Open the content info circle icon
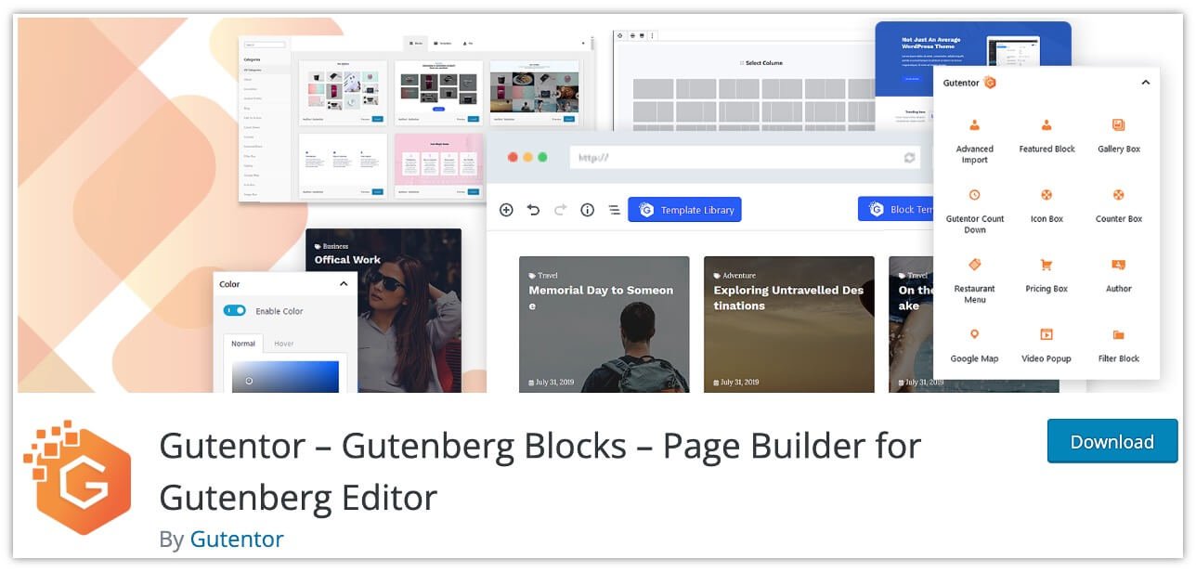1196x572 pixels. tap(587, 210)
